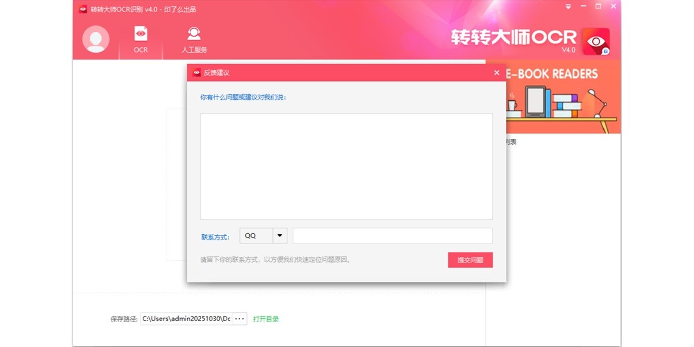Maximize the 转转大师OCR window
This screenshot has height=347, width=694.
coord(598,7)
